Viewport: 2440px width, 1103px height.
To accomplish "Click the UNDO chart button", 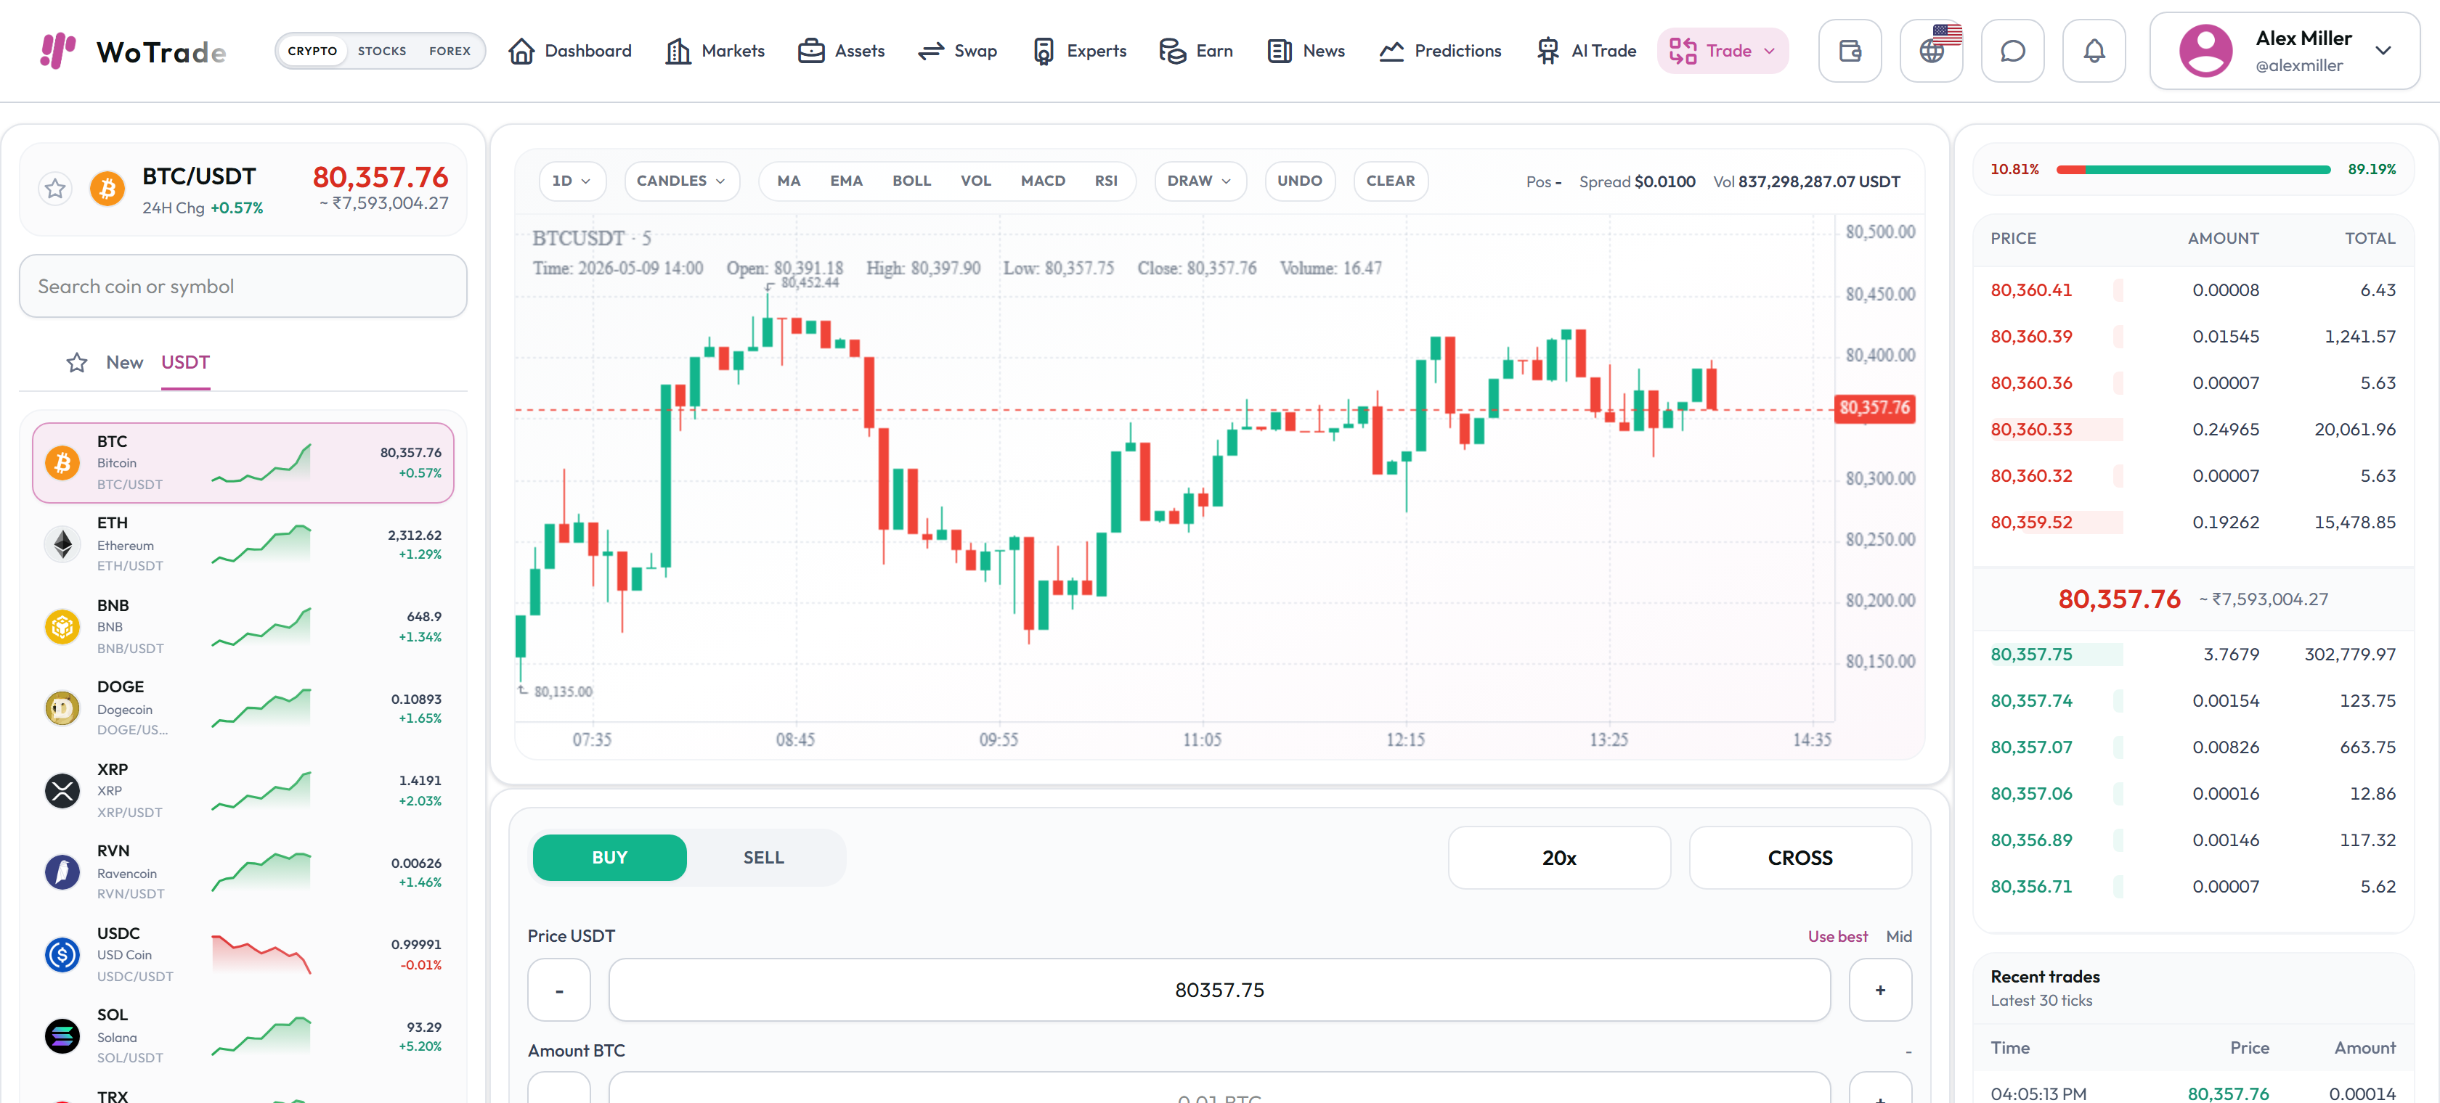I will (1300, 181).
